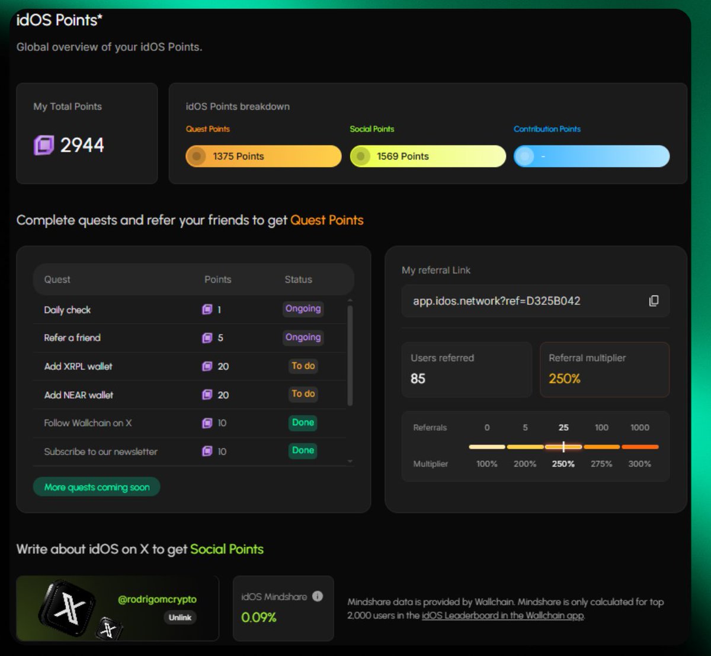Click the My referral Link heading
Screen dimensions: 711x656
click(x=436, y=270)
